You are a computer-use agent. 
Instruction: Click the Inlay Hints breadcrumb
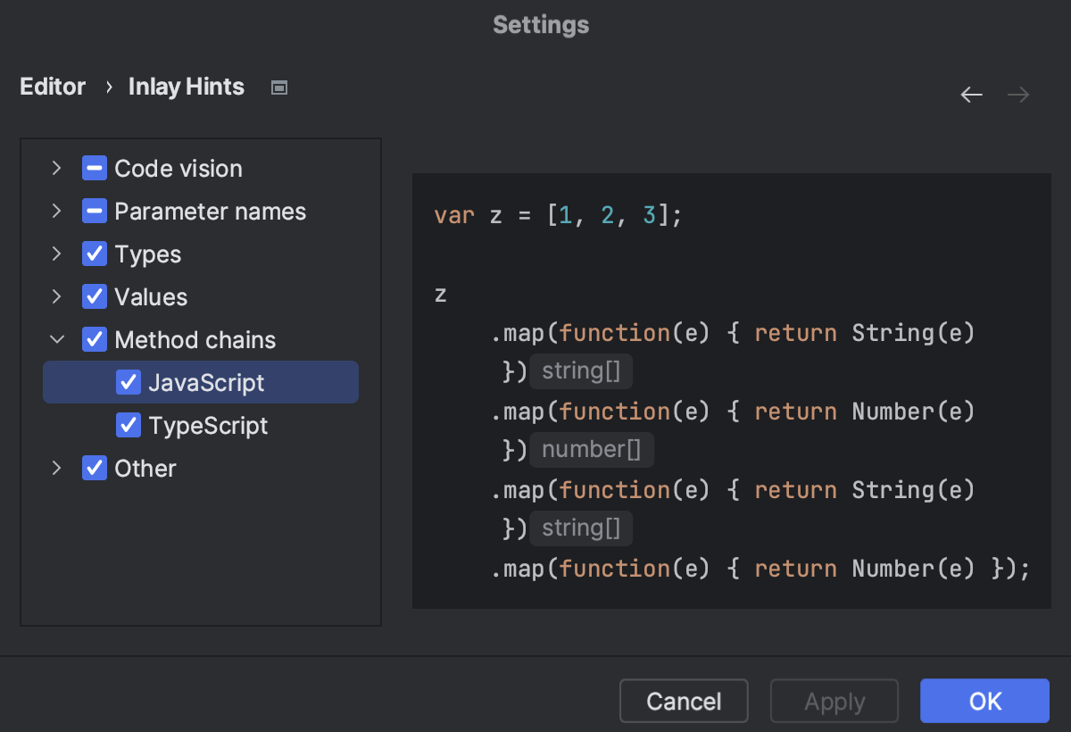tap(186, 87)
